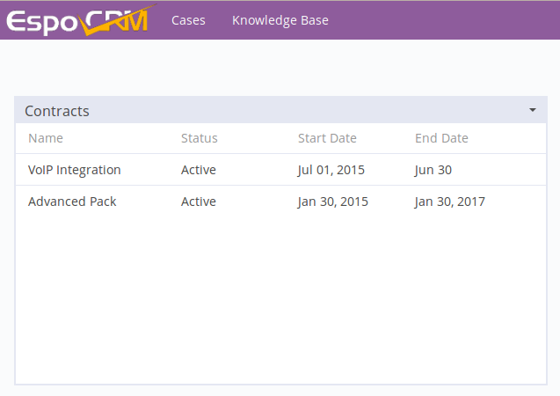Click the Contracts panel title

(57, 111)
